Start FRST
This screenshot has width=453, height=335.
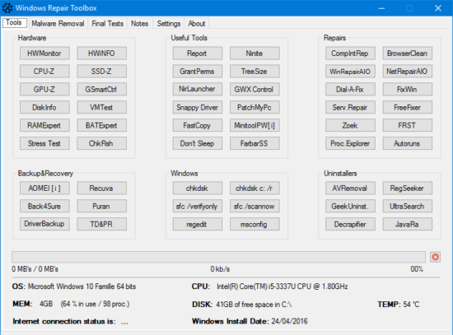408,125
